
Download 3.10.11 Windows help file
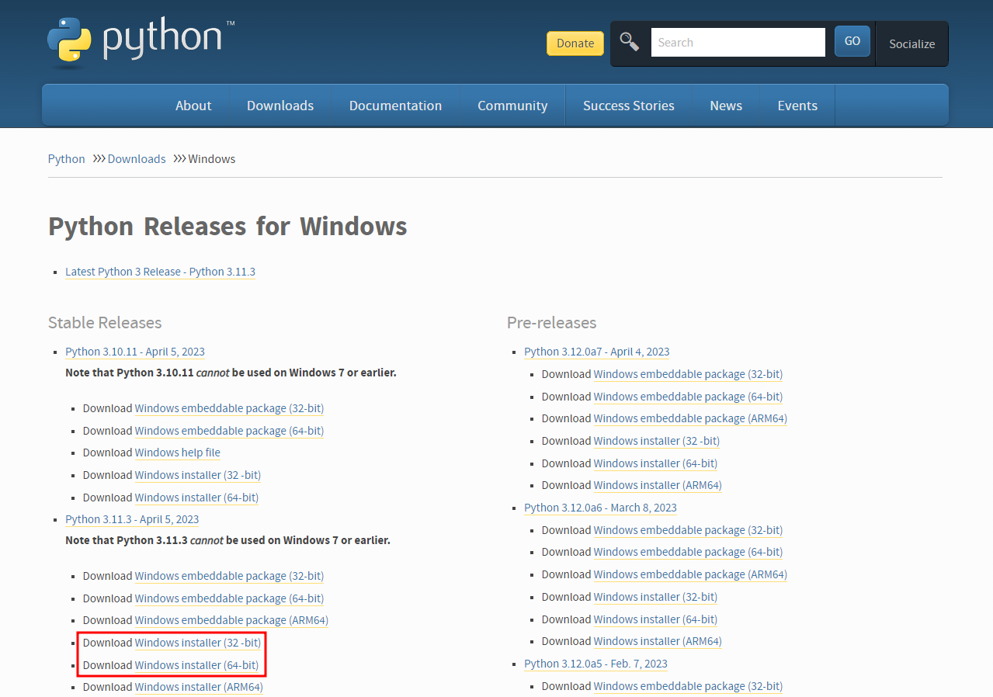tap(178, 453)
